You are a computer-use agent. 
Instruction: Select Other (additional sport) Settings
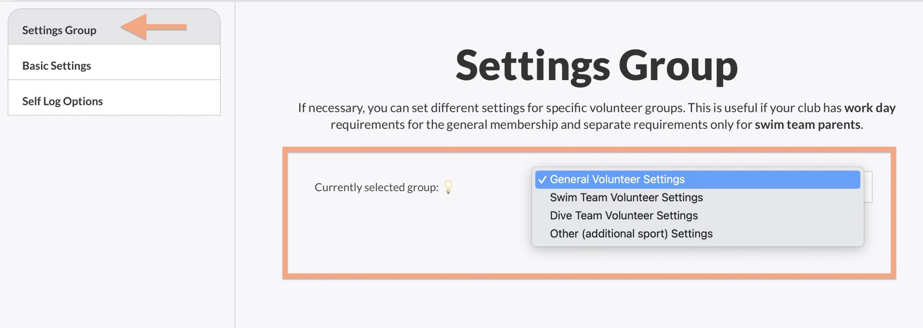coord(631,234)
